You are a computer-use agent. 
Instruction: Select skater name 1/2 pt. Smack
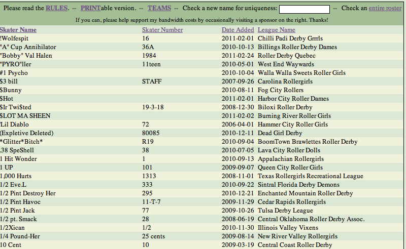[x=18, y=219]
